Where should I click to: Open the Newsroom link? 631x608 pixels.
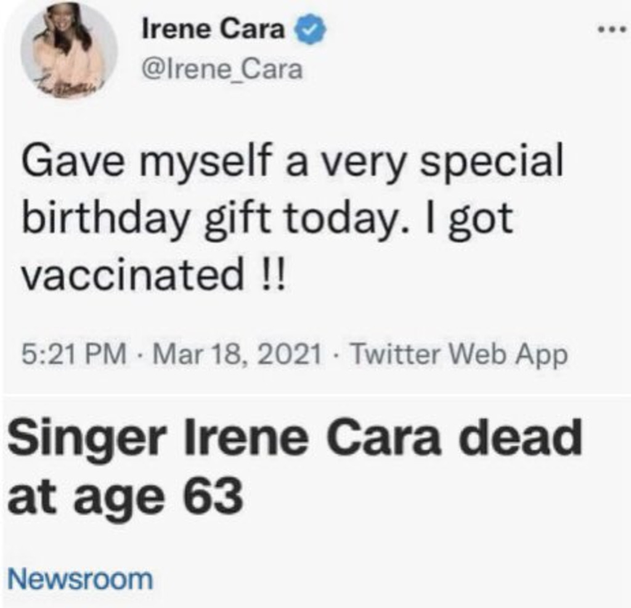(x=79, y=579)
